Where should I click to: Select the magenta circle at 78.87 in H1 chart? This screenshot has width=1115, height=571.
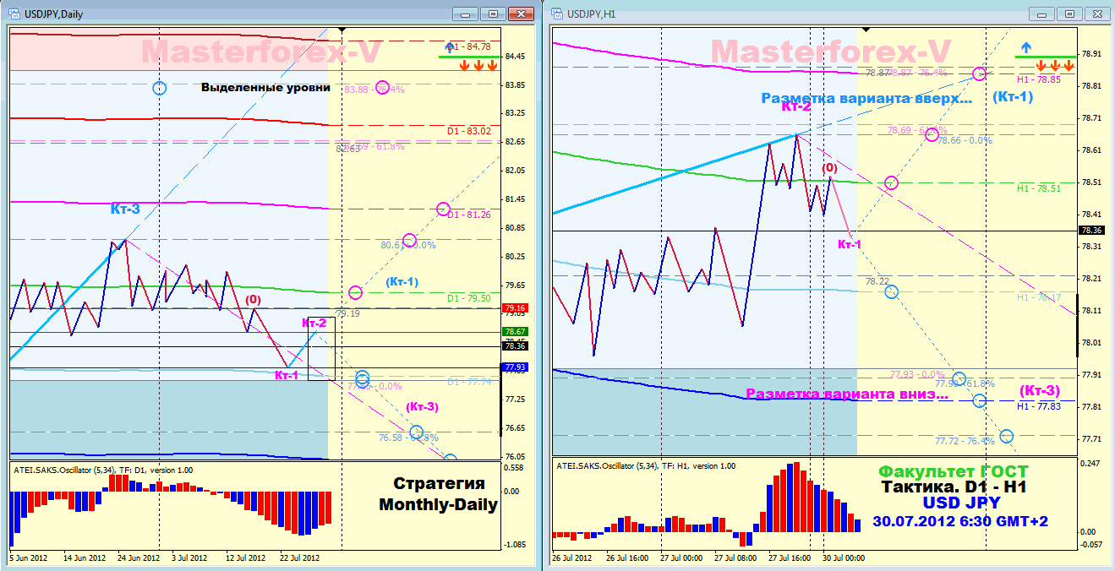point(979,73)
